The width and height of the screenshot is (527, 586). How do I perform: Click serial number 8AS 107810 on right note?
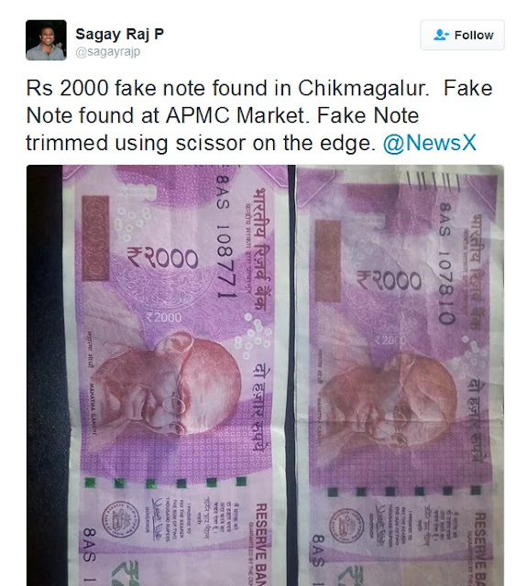(445, 264)
